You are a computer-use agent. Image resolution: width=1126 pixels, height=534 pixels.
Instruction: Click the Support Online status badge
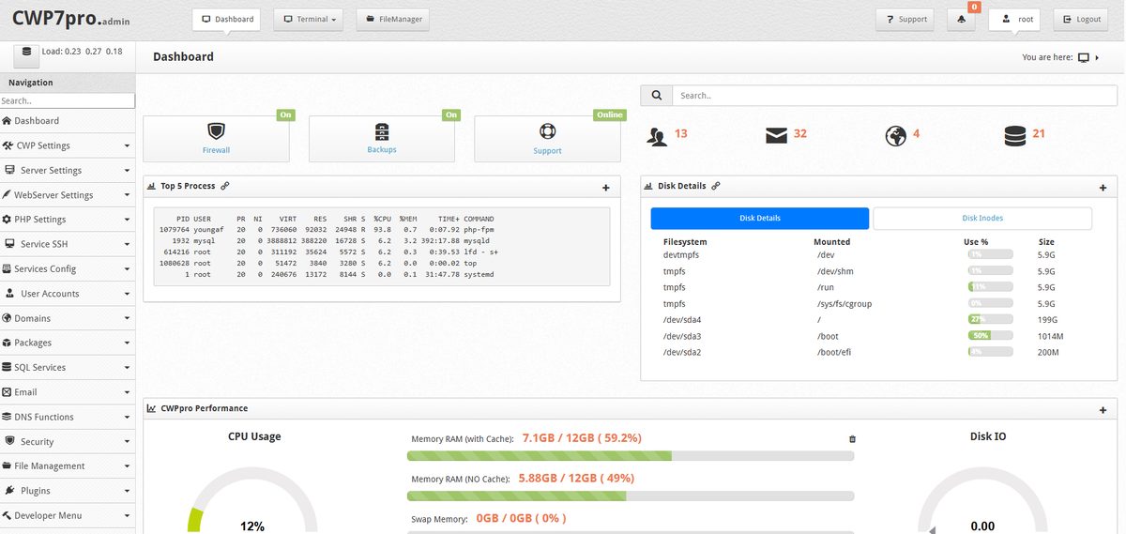coord(609,114)
